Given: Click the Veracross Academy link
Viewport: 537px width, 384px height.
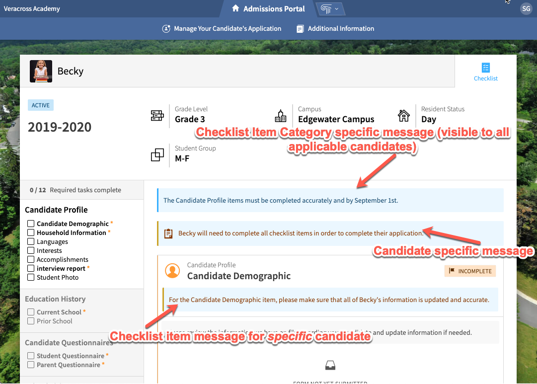Looking at the screenshot, I should point(32,8).
